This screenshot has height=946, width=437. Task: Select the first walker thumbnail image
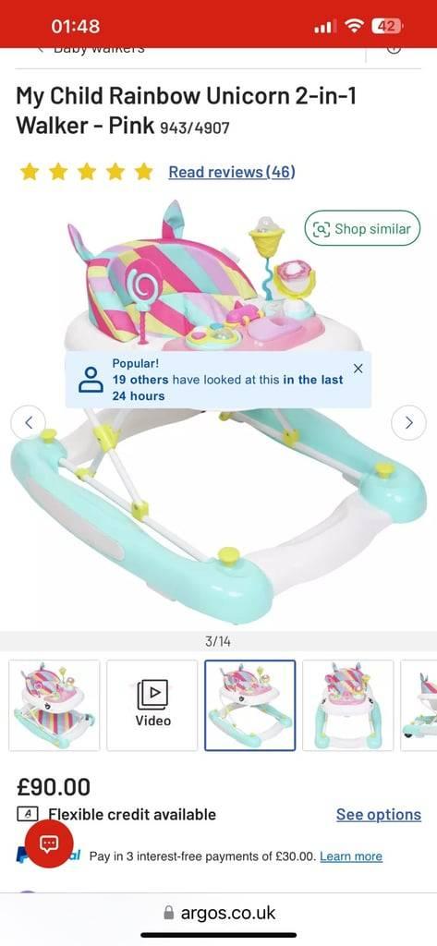[55, 705]
